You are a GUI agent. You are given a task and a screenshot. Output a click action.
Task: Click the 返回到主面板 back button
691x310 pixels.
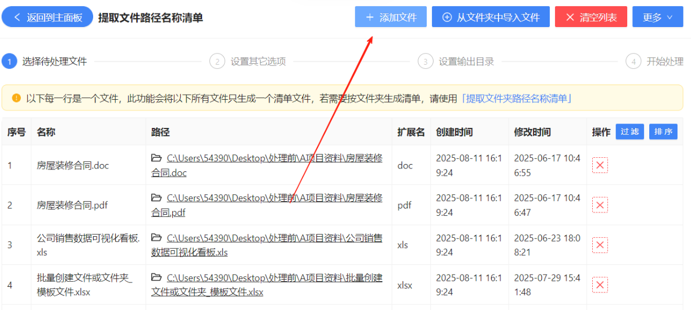[47, 17]
